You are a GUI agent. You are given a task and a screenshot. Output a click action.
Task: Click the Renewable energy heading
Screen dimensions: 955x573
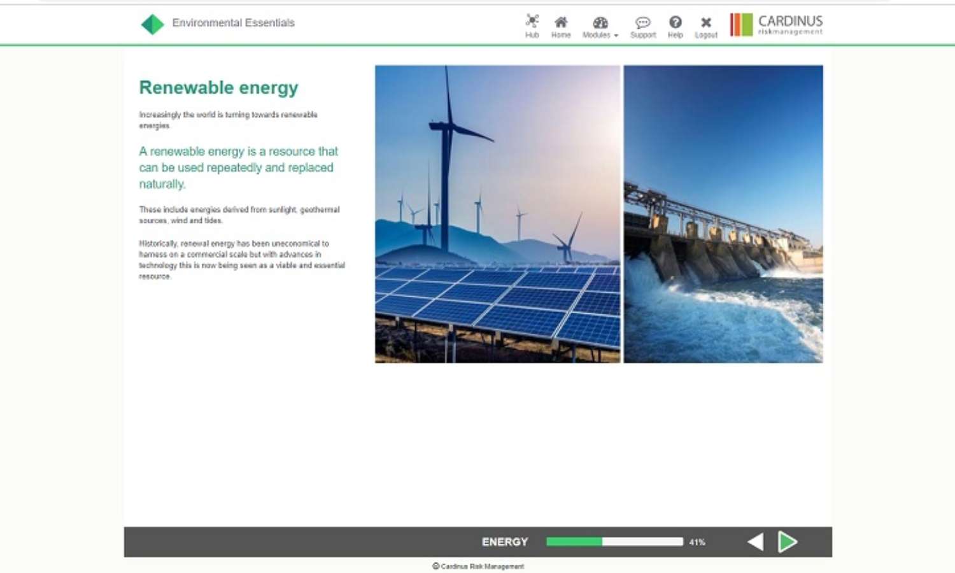218,88
